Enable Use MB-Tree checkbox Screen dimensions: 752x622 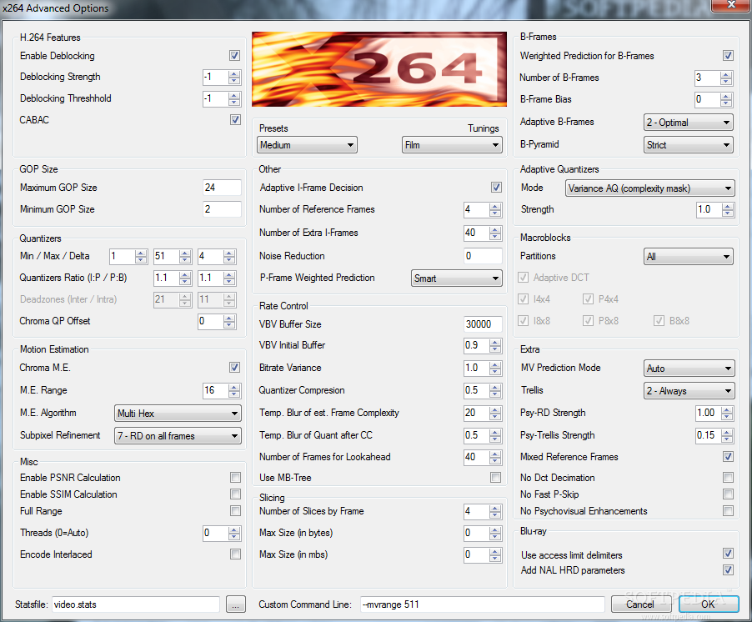click(495, 477)
